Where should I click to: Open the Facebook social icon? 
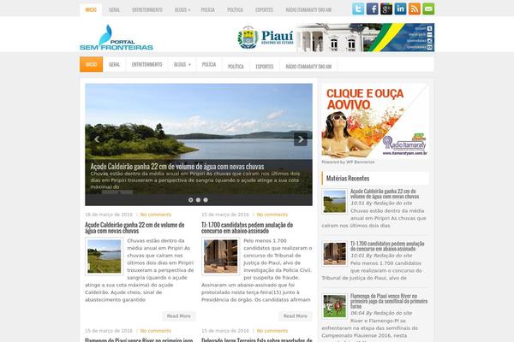372,9
